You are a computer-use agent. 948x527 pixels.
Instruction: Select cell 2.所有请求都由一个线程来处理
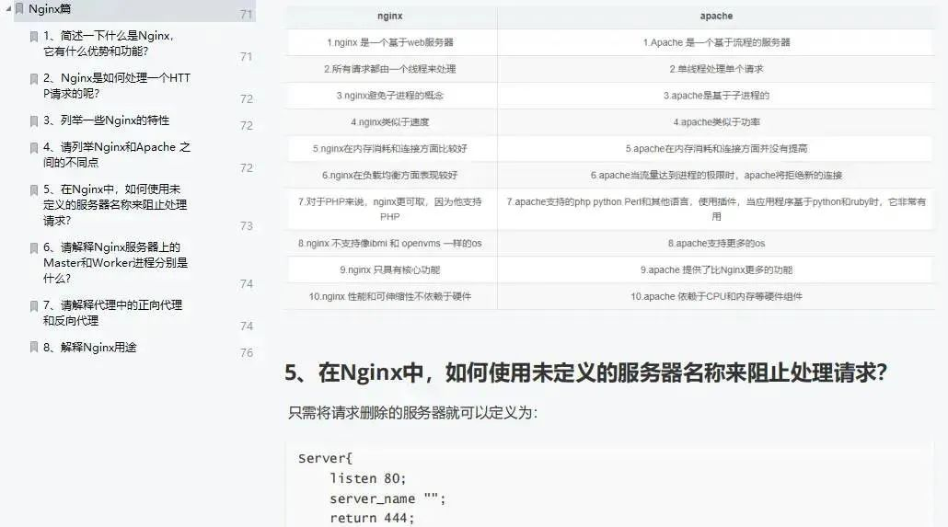click(x=390, y=69)
